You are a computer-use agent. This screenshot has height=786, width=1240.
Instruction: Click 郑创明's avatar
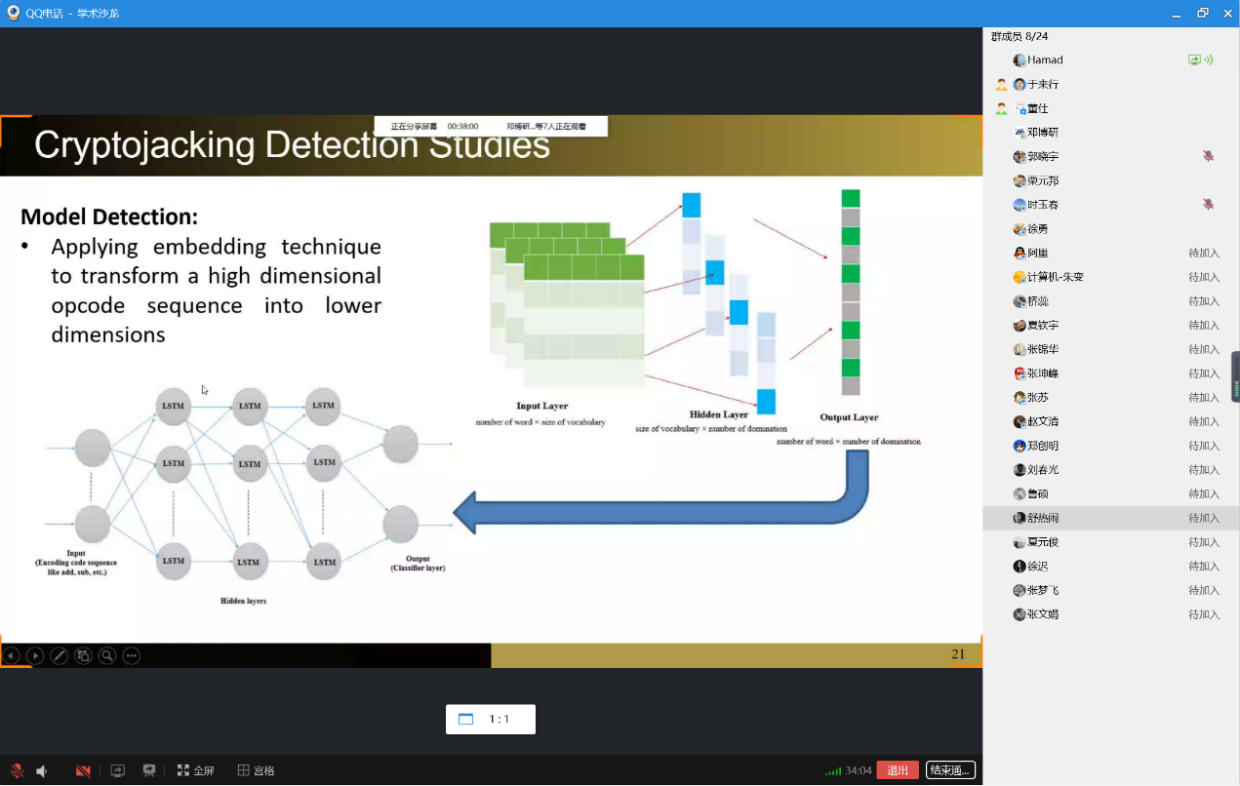pos(1020,446)
